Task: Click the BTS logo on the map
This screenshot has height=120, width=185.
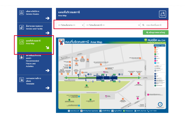Action: tap(61, 42)
